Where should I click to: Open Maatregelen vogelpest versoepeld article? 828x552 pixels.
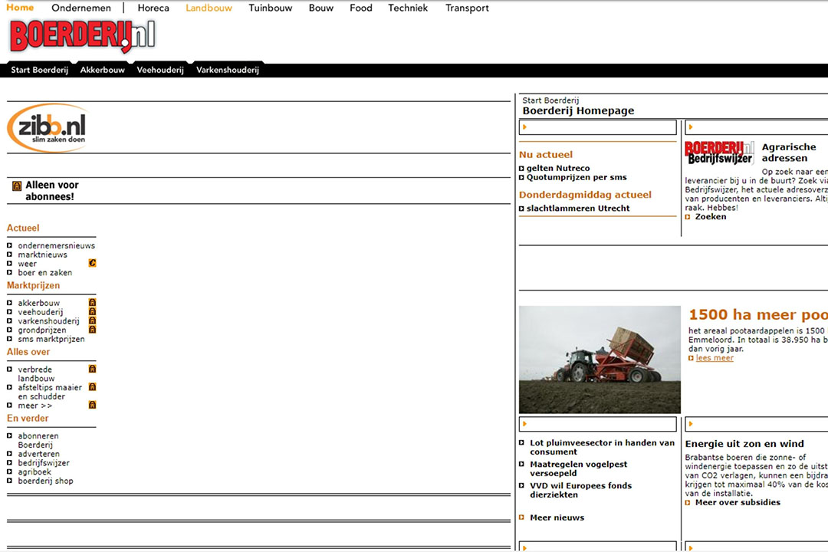point(579,468)
